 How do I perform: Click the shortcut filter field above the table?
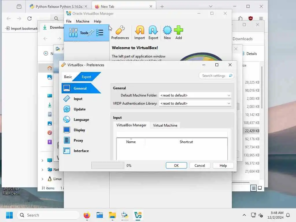(x=172, y=134)
